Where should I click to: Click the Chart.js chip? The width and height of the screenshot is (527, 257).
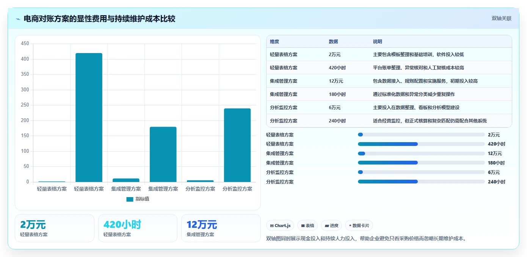[x=280, y=226]
